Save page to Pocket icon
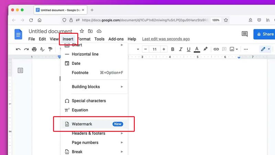The image size is (275, 155). pos(259,20)
